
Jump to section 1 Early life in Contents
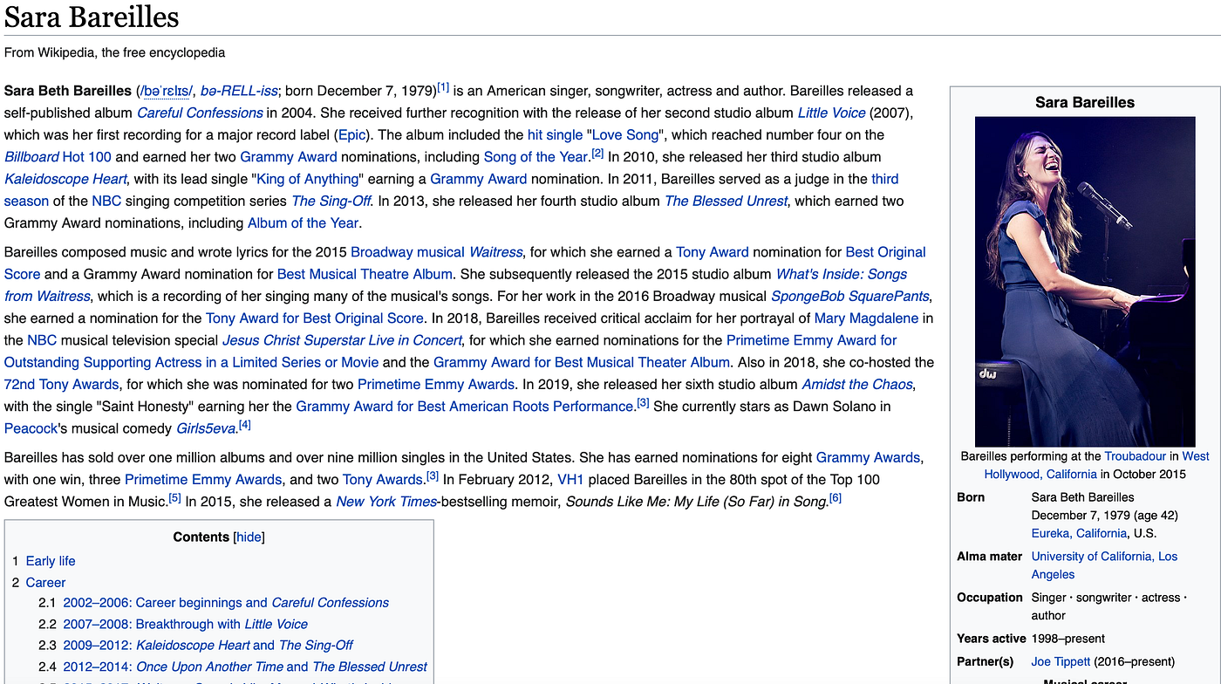coord(51,561)
